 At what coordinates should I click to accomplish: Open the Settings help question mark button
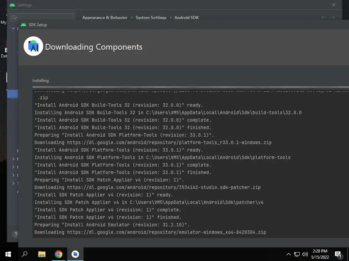tap(16, 234)
